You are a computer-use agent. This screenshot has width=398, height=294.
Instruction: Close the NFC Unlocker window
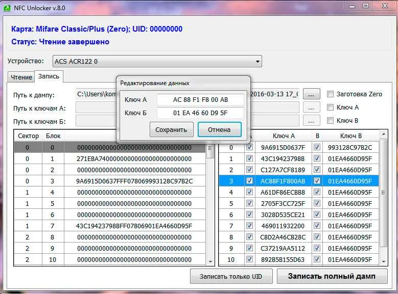(385, 6)
